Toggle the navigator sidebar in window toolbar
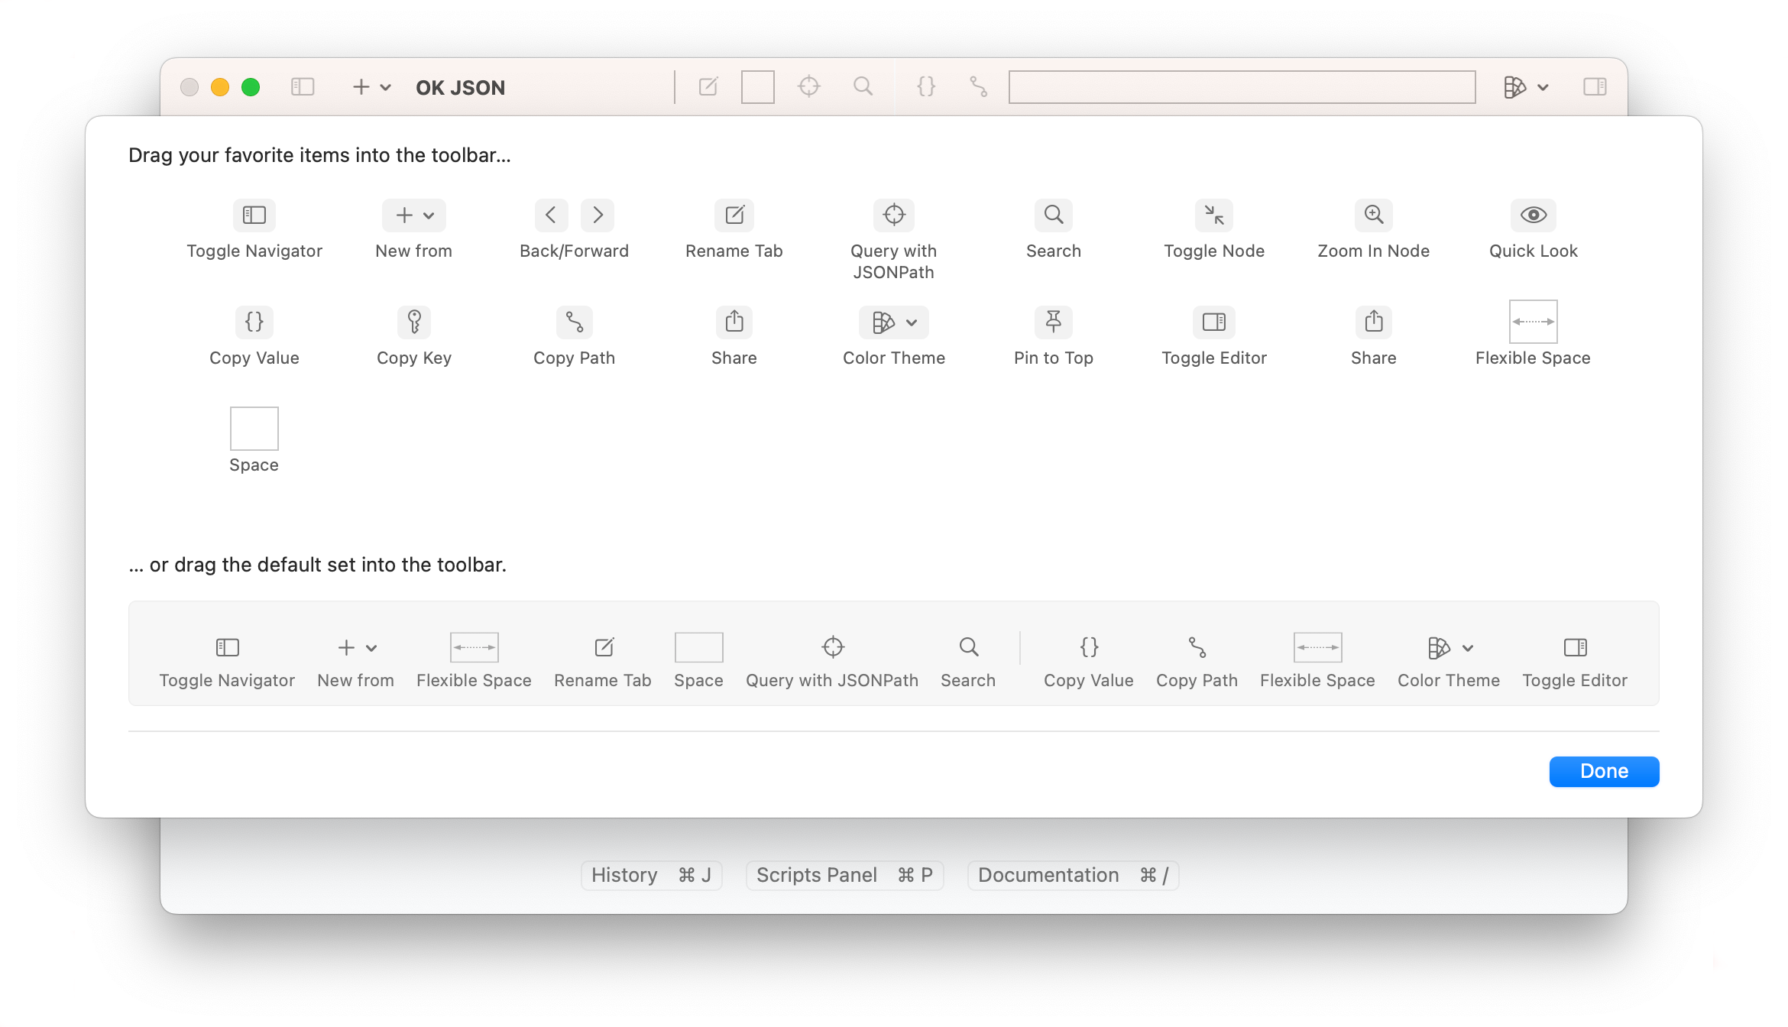The width and height of the screenshot is (1788, 1027). coord(303,87)
